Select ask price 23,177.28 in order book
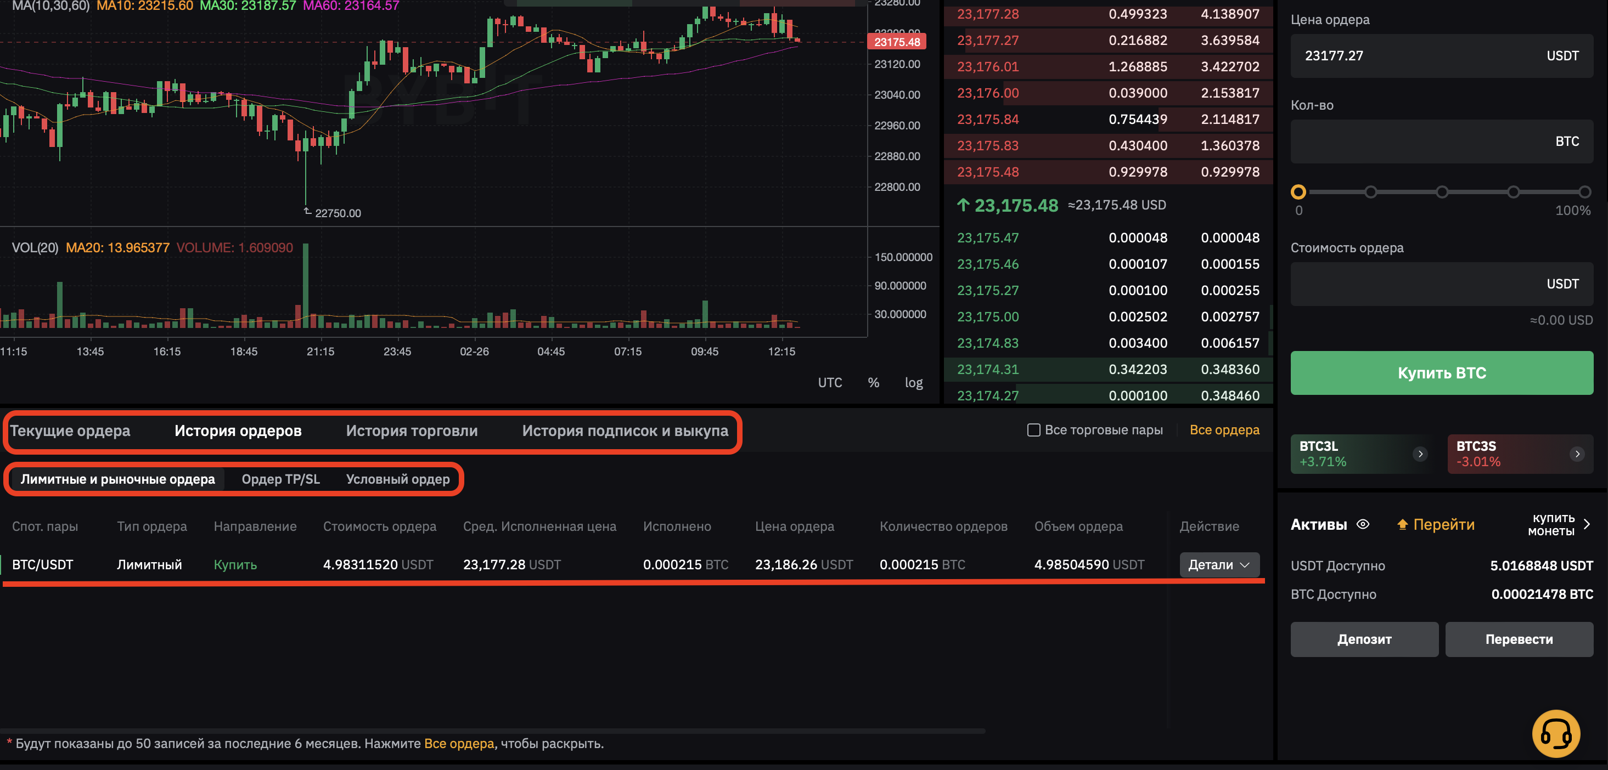The image size is (1608, 770). (x=987, y=14)
